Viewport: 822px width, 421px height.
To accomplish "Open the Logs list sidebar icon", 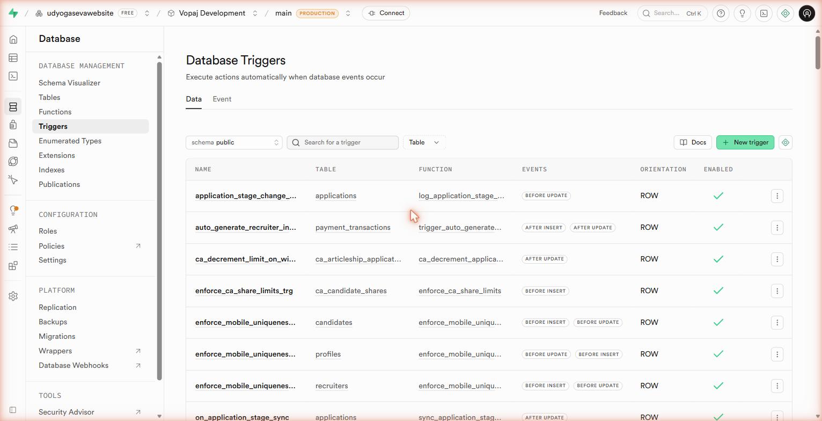I will [13, 247].
